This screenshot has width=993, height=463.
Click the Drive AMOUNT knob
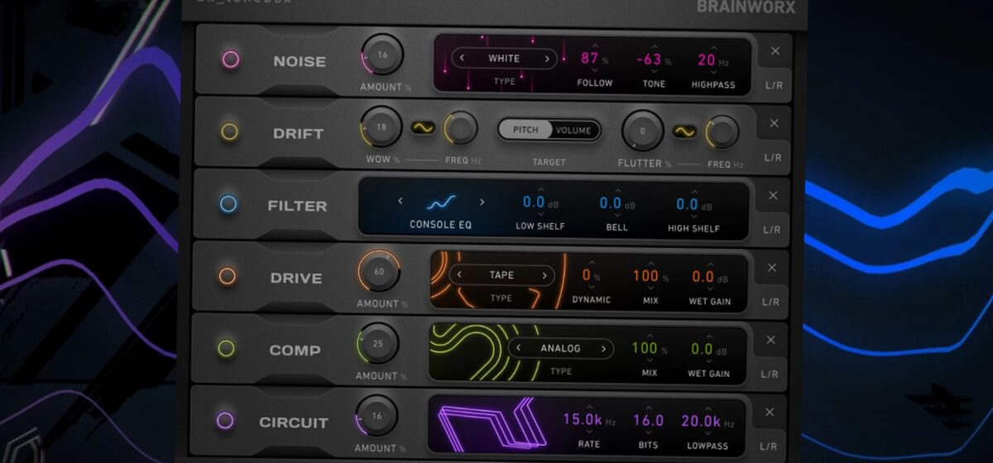pos(379,272)
